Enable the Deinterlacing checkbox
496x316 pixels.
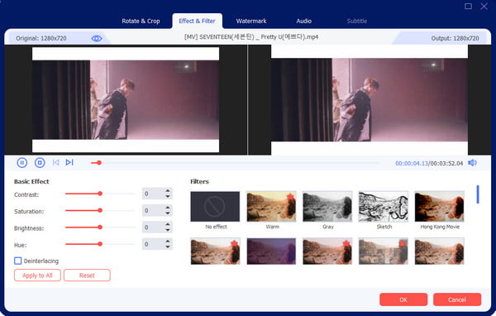point(18,261)
